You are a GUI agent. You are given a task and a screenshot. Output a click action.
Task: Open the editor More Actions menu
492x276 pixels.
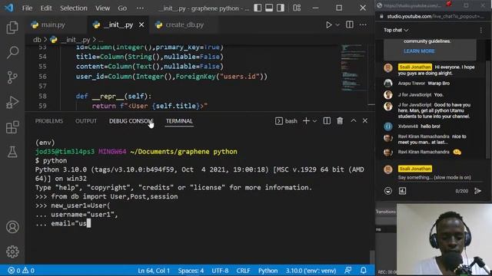pos(363,25)
